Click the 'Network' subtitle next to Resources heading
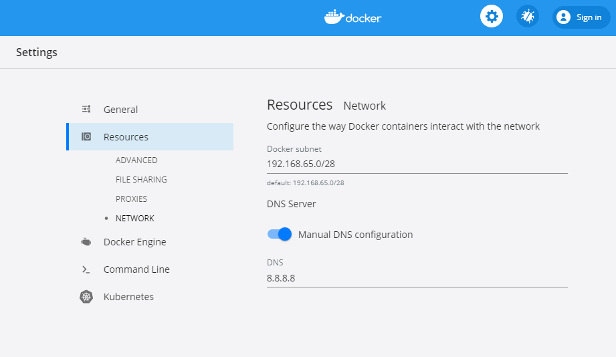 [365, 106]
